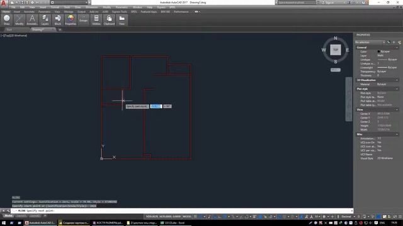Select the Express Tools ribbon tab
Viewport: 403px width, 226px height.
[x=120, y=12]
